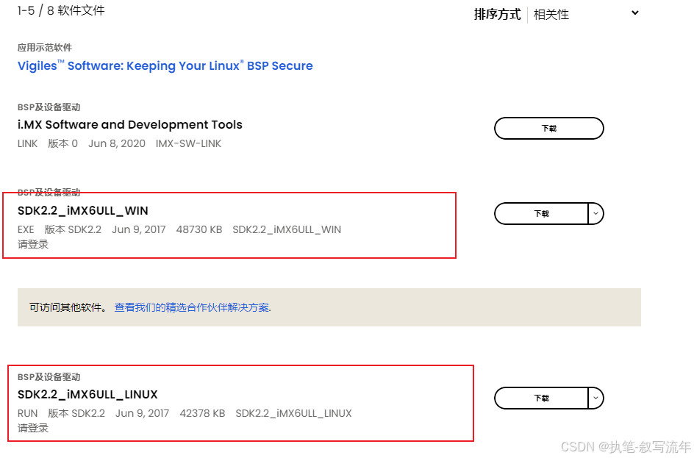Open Vigiles Software: Keeping Your Linux BSP Secure link

pos(165,65)
